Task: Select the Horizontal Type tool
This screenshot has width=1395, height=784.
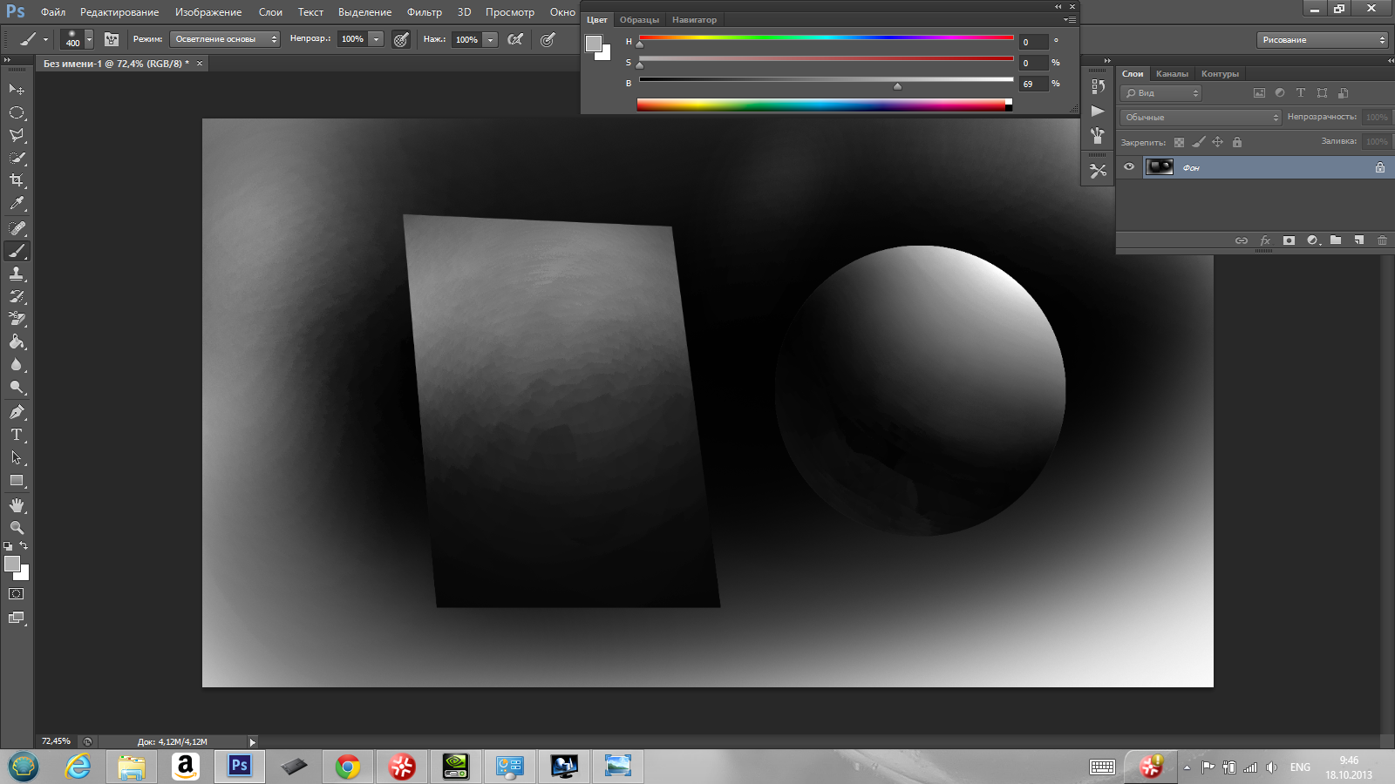Action: (x=17, y=435)
